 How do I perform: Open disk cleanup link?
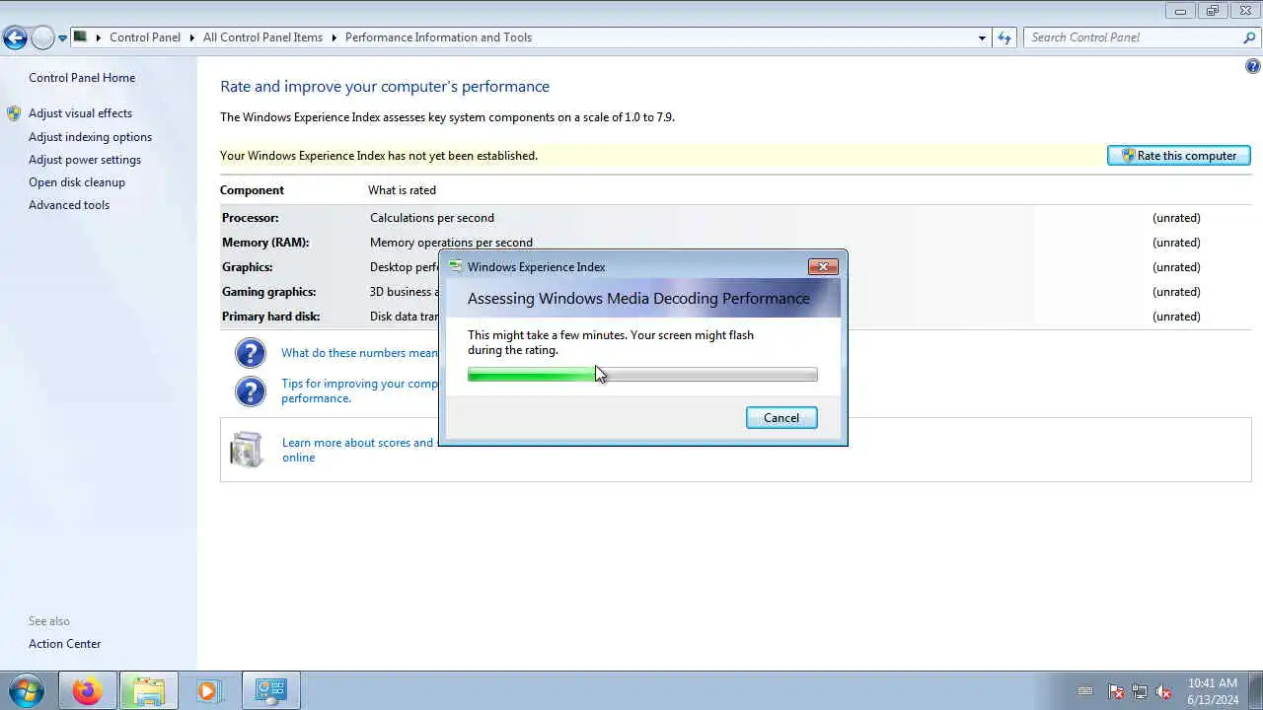click(77, 182)
